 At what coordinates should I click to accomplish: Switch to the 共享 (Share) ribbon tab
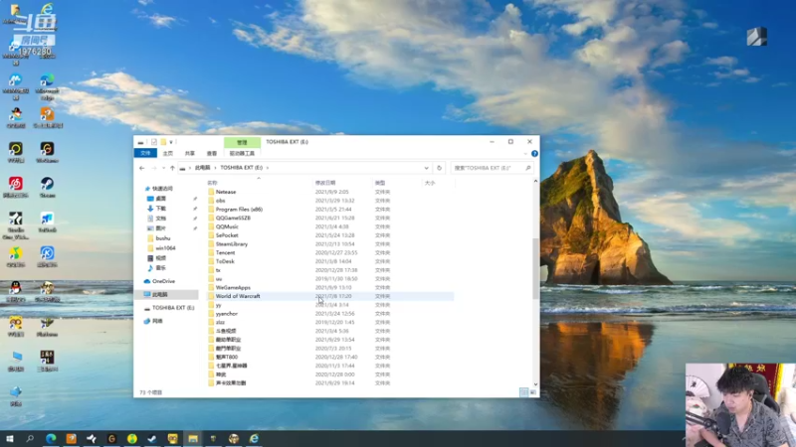click(190, 153)
